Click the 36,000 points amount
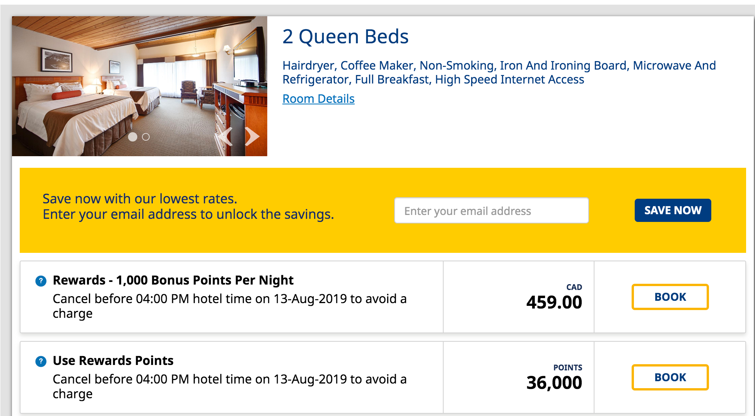This screenshot has width=755, height=416. pyautogui.click(x=554, y=383)
